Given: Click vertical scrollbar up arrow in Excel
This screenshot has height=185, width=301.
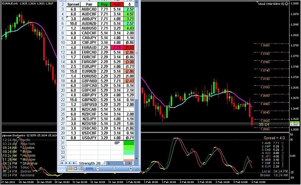Looking at the screenshot, I should [136, 2].
